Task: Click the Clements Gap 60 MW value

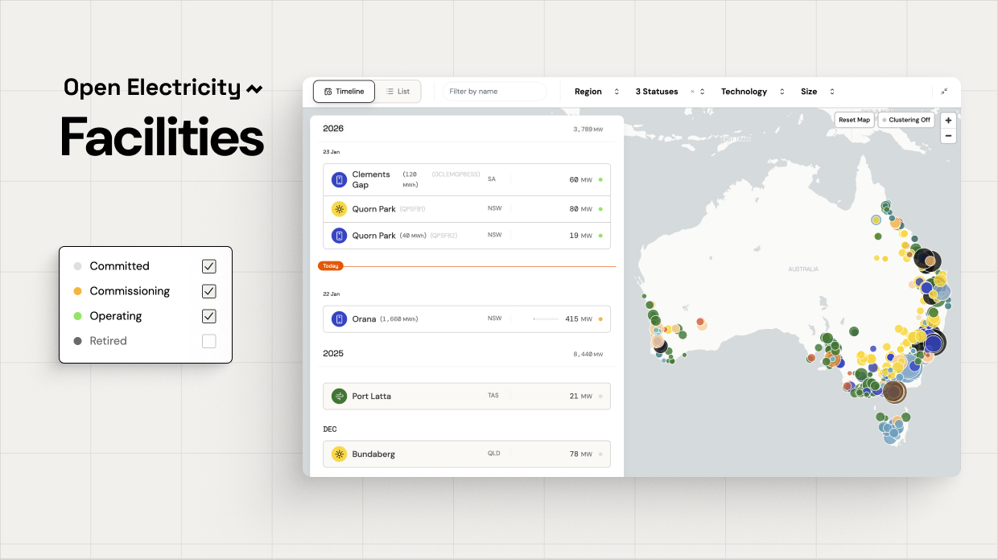Action: (x=580, y=179)
